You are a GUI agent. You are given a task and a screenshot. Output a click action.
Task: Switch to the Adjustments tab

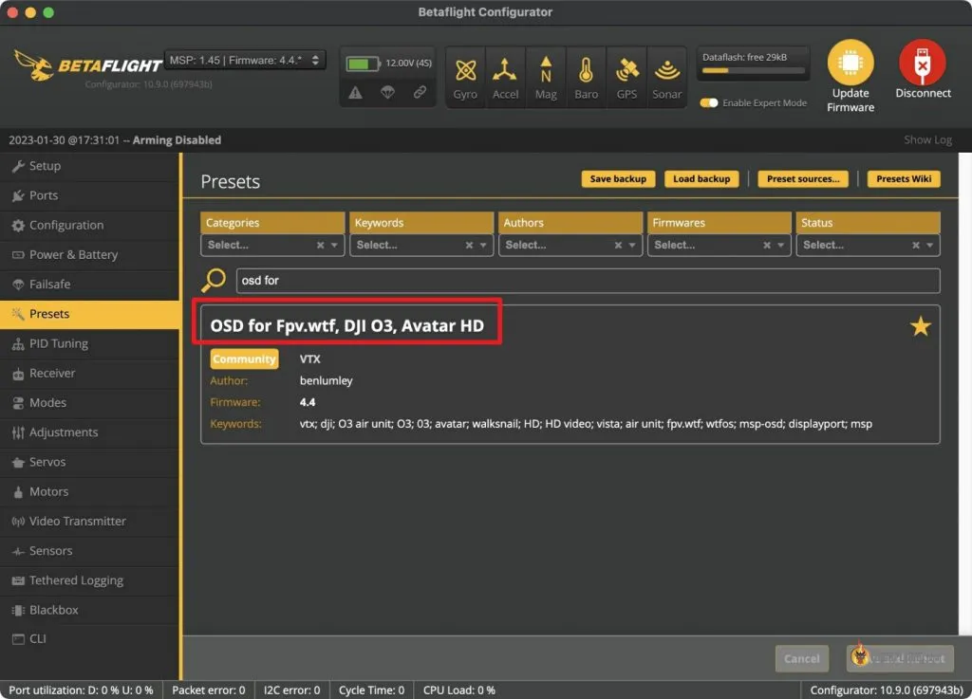pos(90,432)
